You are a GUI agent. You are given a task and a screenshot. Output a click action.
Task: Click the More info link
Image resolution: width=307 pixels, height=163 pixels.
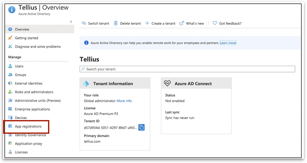pyautogui.click(x=124, y=101)
